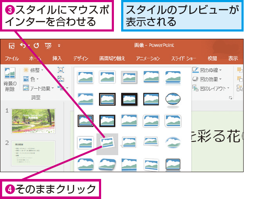This screenshot has height=199, width=256.
Task: Select slide 1 thumbnail with garden photo
Action: click(x=33, y=121)
